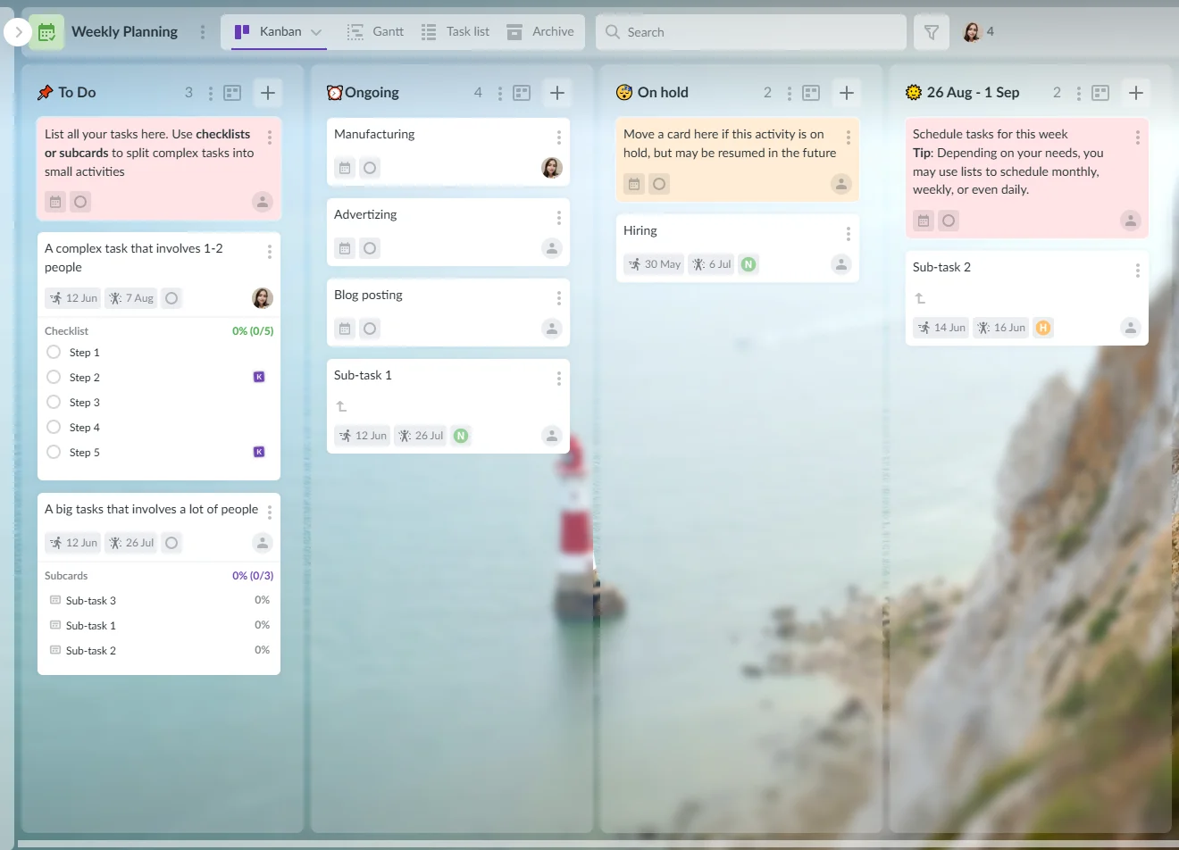Screen dimensions: 1179x850
Task: Open the Sub-task 2 card menu in 26 Aug column
Action: (1138, 271)
